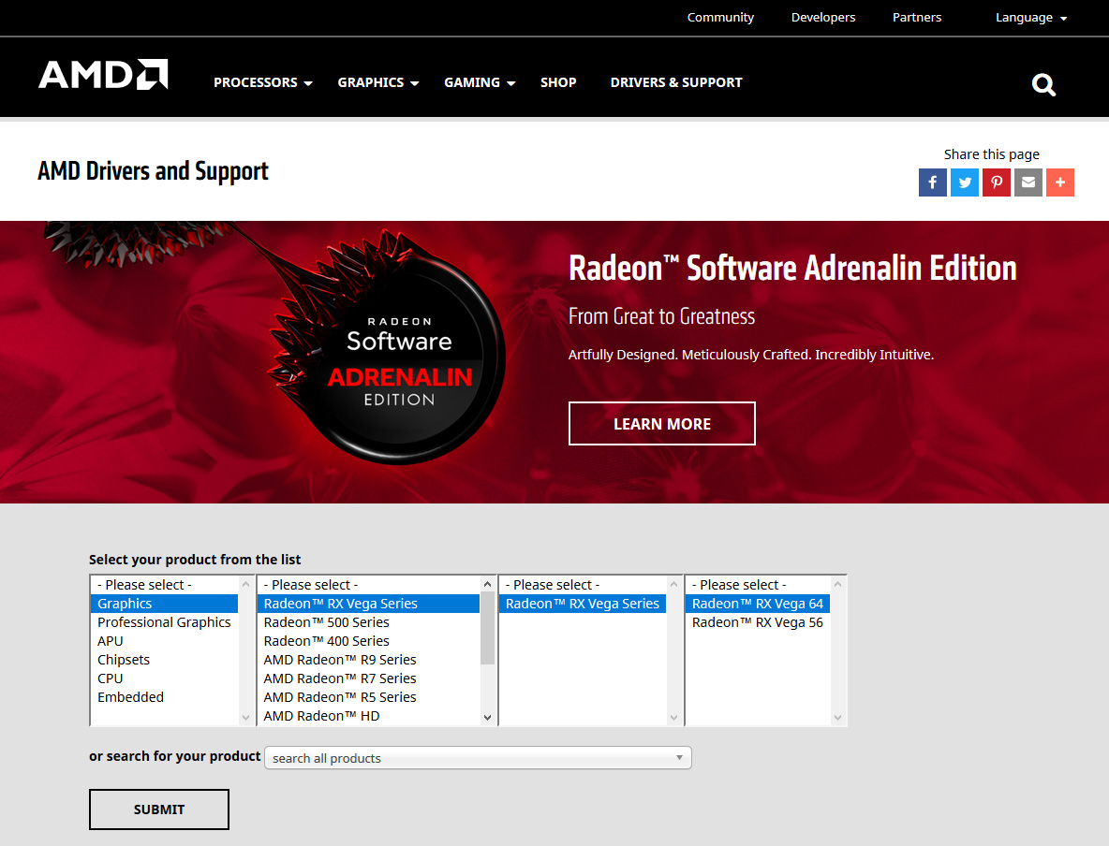Share page on Pinterest
1109x846 pixels.
[997, 182]
